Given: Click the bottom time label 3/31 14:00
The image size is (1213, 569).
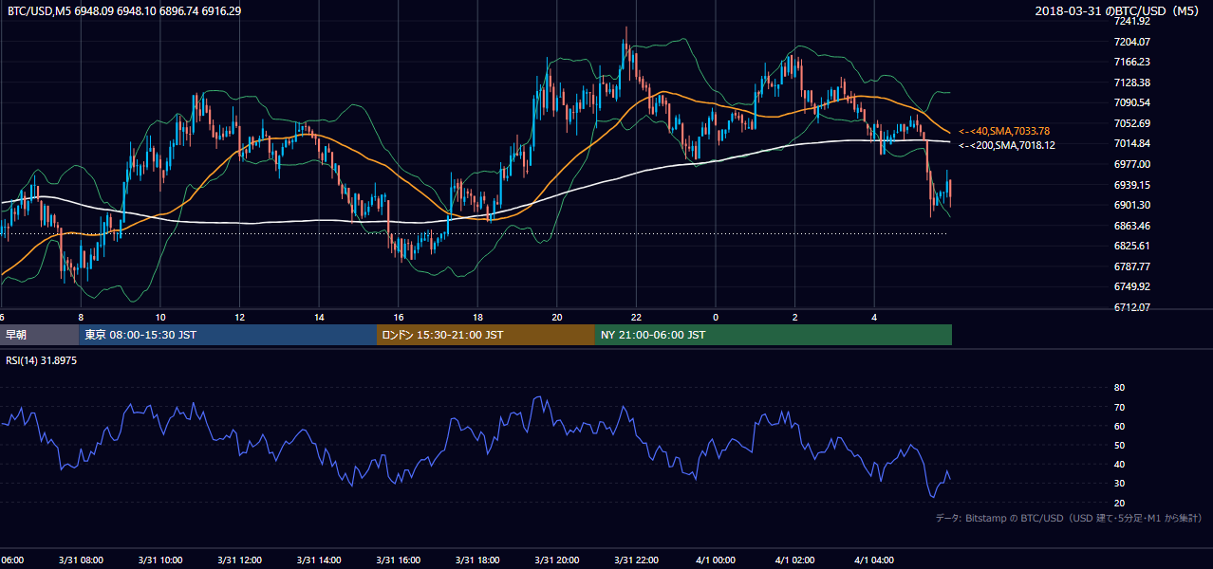Looking at the screenshot, I should tap(319, 560).
